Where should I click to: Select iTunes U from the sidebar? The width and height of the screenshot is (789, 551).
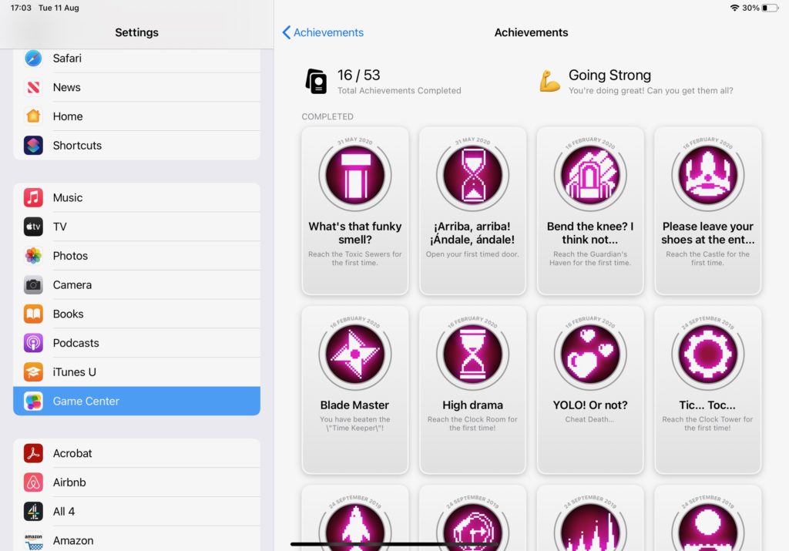(71, 371)
